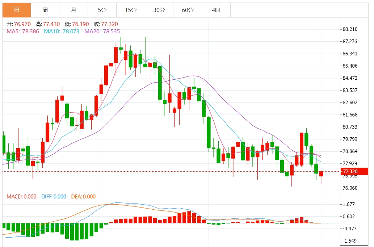Click the 80.733 price axis label
The width and height of the screenshot is (374, 247).
350,127
